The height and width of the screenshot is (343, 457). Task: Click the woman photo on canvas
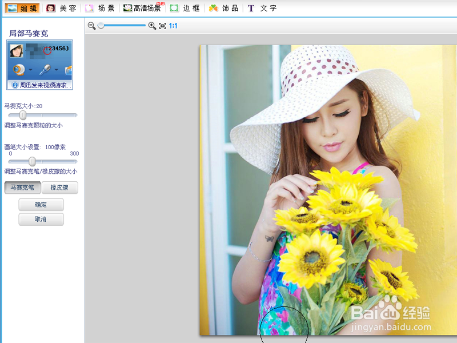point(328,190)
